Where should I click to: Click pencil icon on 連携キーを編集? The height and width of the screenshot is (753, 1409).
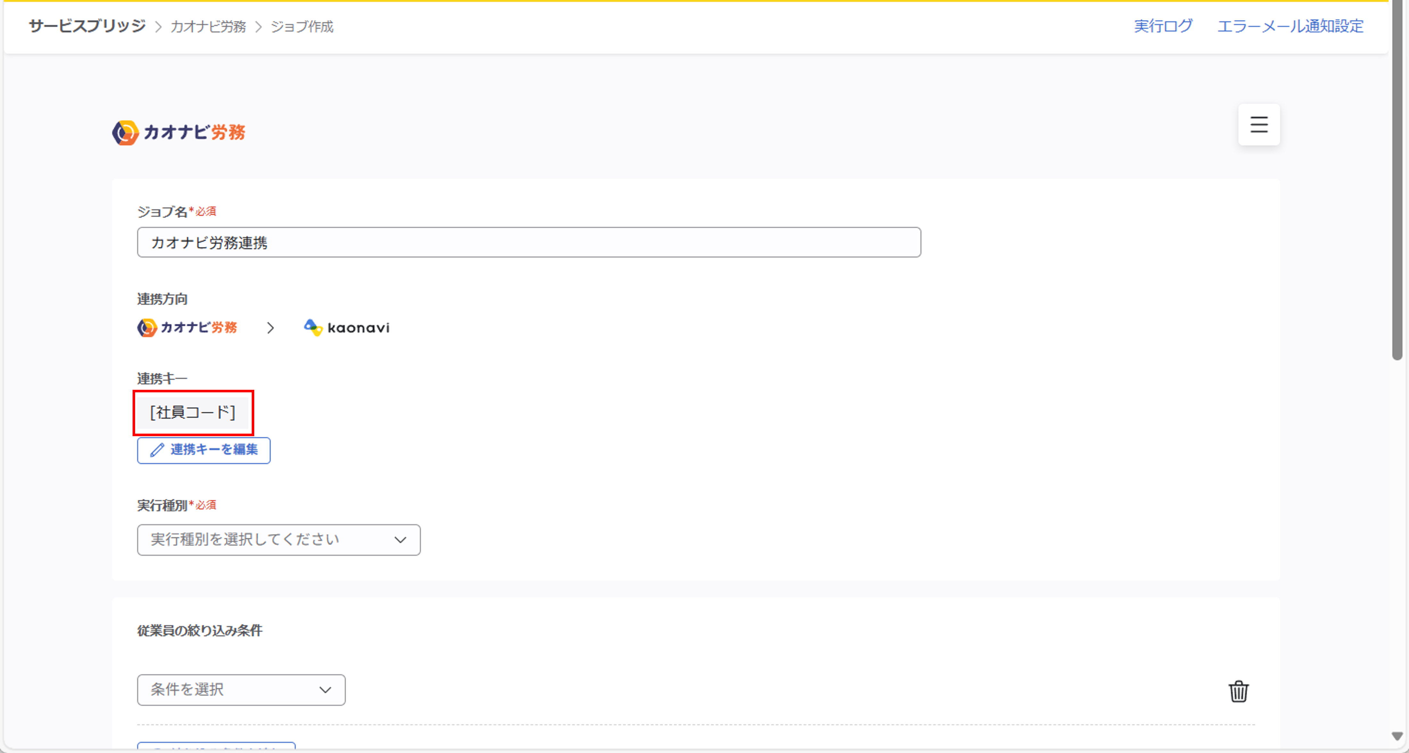157,450
